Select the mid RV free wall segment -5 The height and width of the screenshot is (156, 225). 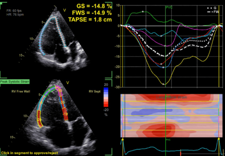tap(41, 103)
